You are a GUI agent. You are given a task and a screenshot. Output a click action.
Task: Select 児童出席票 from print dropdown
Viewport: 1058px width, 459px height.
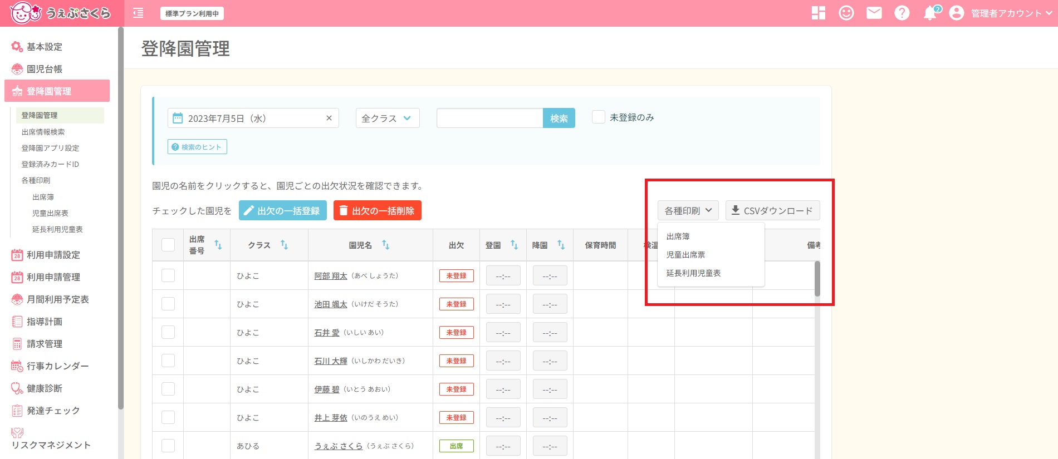(x=685, y=255)
